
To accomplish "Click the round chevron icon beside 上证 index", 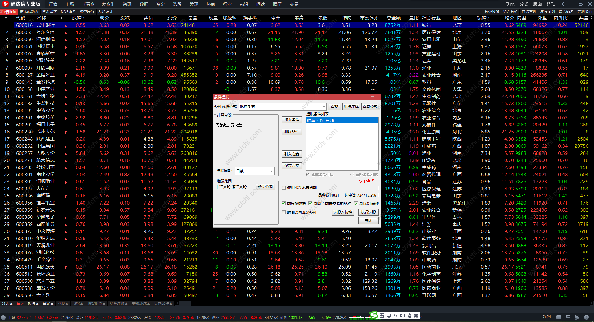I will coord(3,317).
